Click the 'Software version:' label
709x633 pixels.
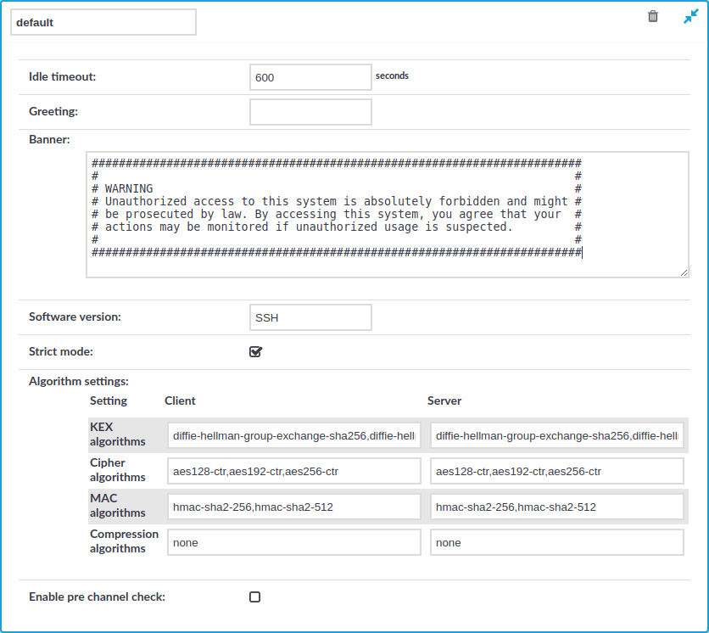[75, 316]
